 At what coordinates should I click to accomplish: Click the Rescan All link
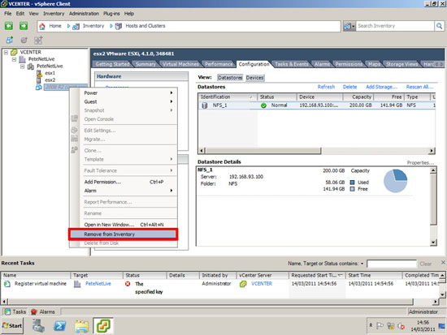tap(419, 87)
